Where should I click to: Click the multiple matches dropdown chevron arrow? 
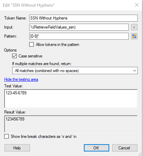[135, 71]
